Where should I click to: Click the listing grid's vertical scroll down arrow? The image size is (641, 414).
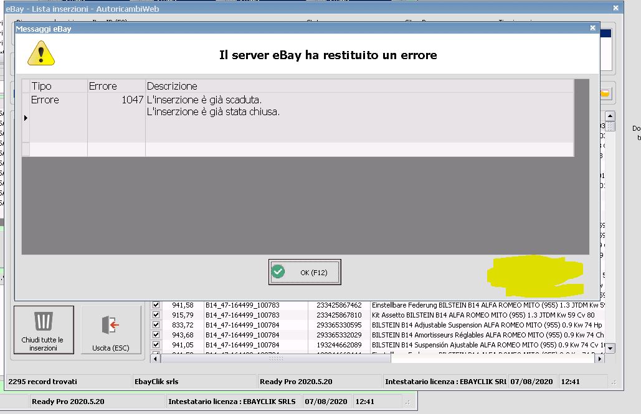point(610,349)
